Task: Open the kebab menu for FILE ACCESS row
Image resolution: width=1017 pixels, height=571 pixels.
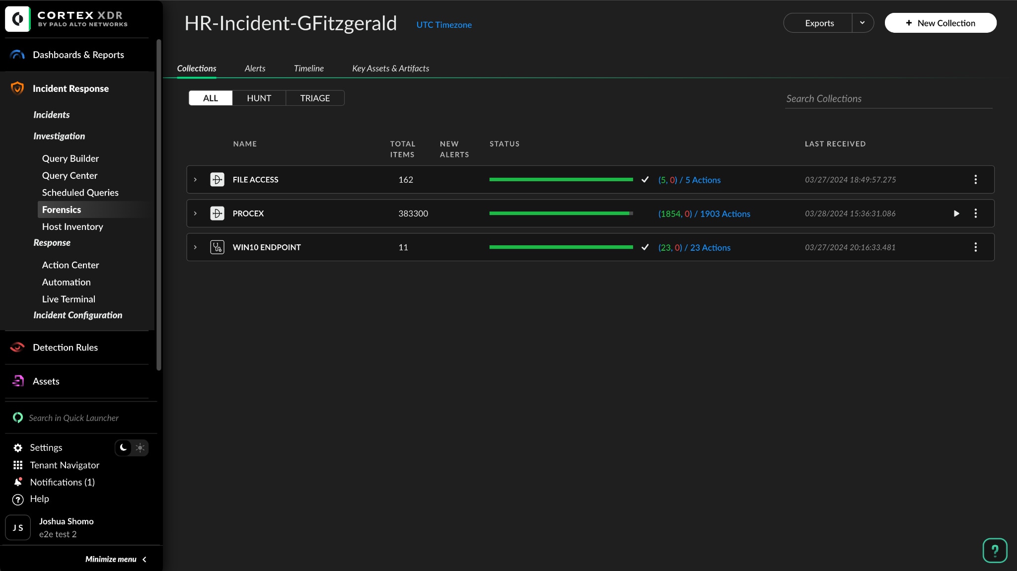Action: [975, 180]
